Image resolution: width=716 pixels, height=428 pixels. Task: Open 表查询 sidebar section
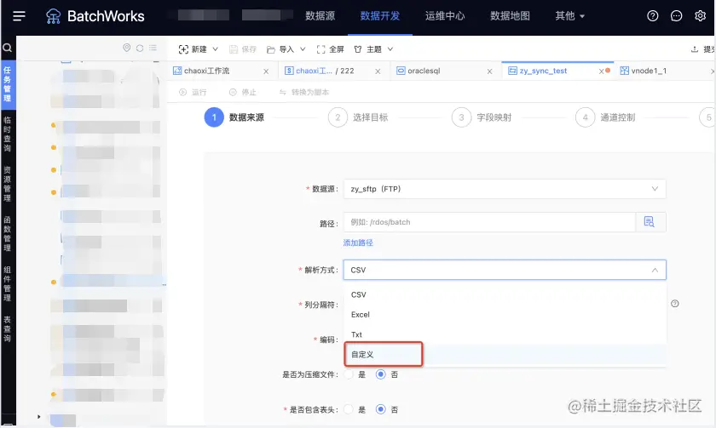click(8, 328)
